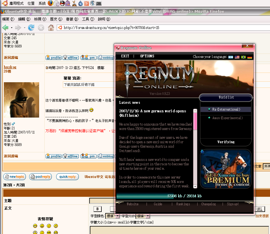
Task: Click the bold B formatting button
Action: [x=98, y=209]
